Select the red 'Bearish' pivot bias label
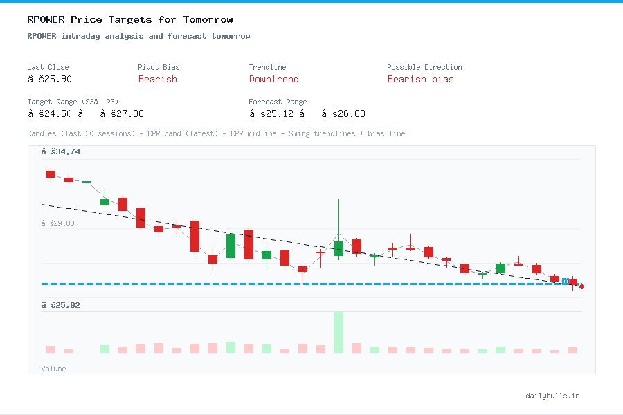The width and height of the screenshot is (623, 415). pos(157,80)
